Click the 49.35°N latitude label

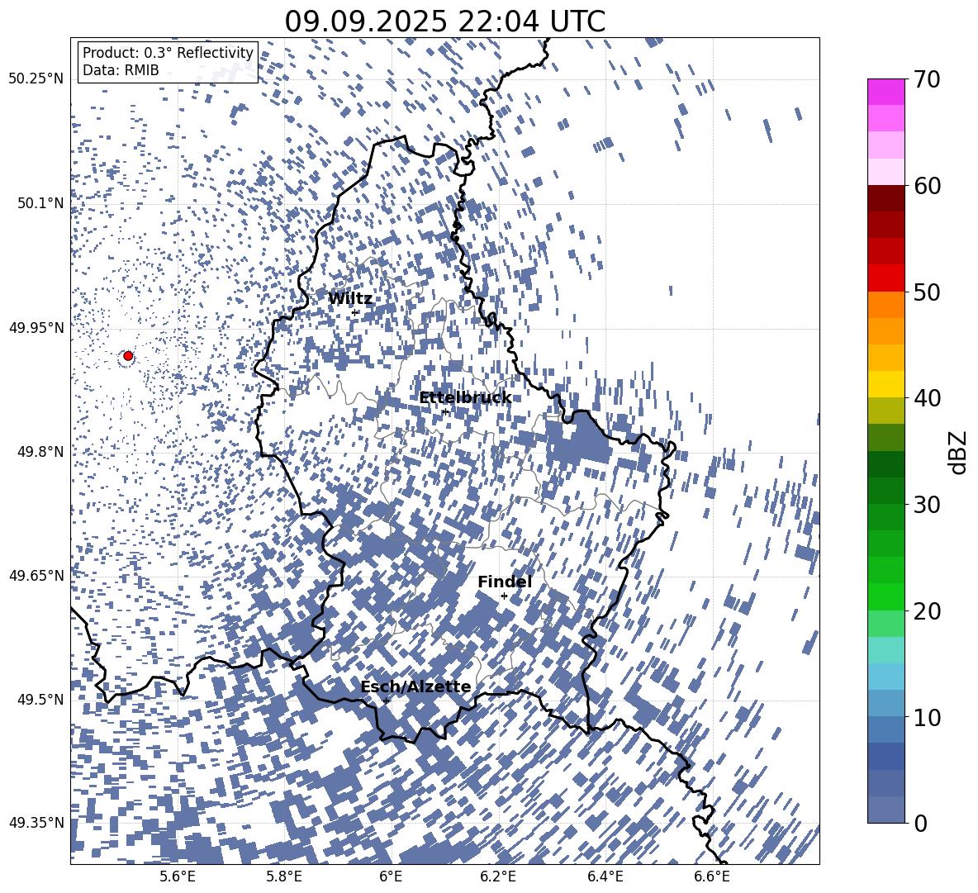click(36, 823)
